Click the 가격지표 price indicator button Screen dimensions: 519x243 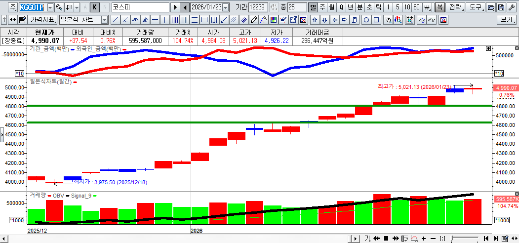tap(42, 20)
